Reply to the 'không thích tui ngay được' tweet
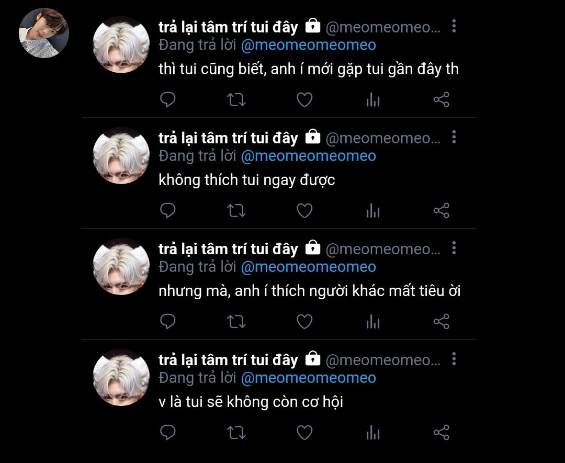Image resolution: width=565 pixels, height=463 pixels. pyautogui.click(x=167, y=211)
